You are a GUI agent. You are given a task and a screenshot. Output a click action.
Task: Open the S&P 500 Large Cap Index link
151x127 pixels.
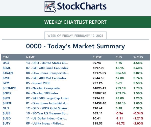click(x=47, y=98)
